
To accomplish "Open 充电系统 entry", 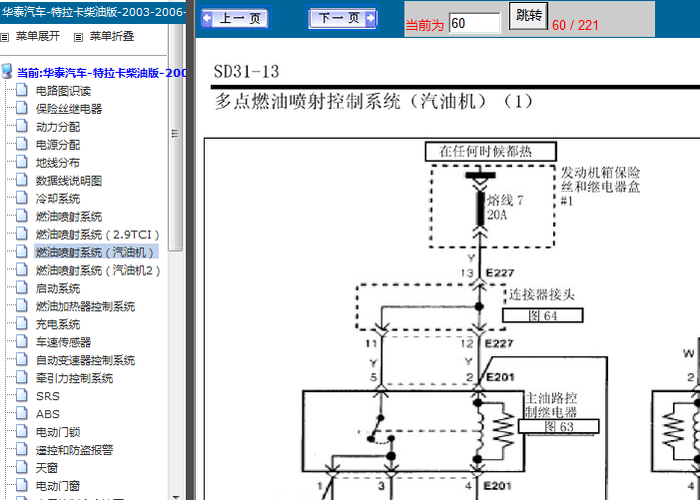I will pyautogui.click(x=58, y=324).
